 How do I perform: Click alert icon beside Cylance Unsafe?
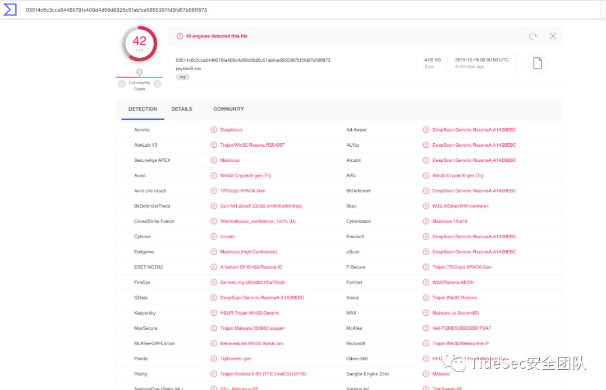pos(214,237)
